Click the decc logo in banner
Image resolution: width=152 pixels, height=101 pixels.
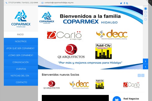(x=112, y=35)
